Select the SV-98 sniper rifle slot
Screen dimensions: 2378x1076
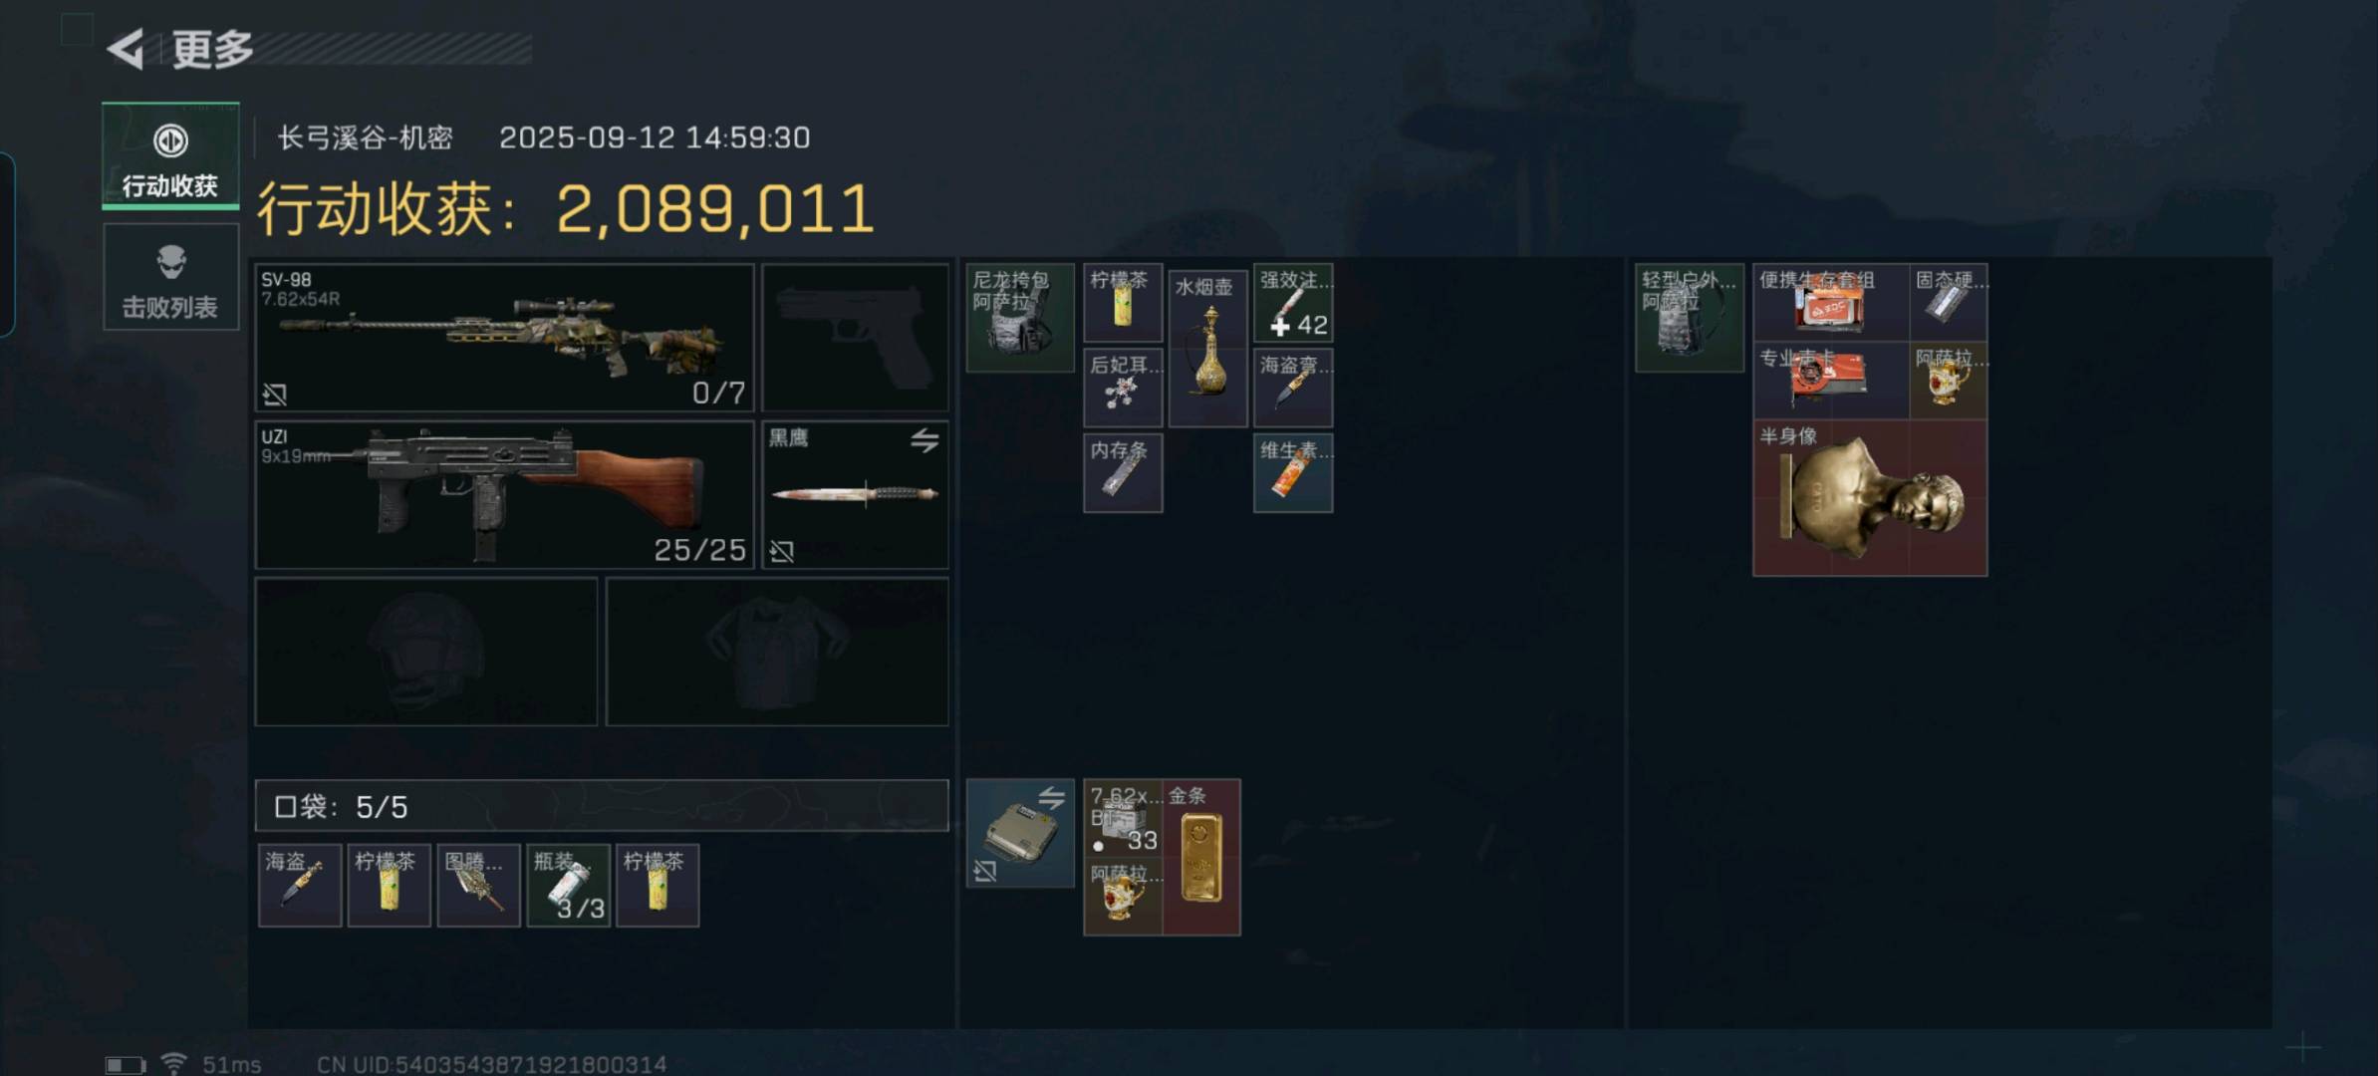504,338
